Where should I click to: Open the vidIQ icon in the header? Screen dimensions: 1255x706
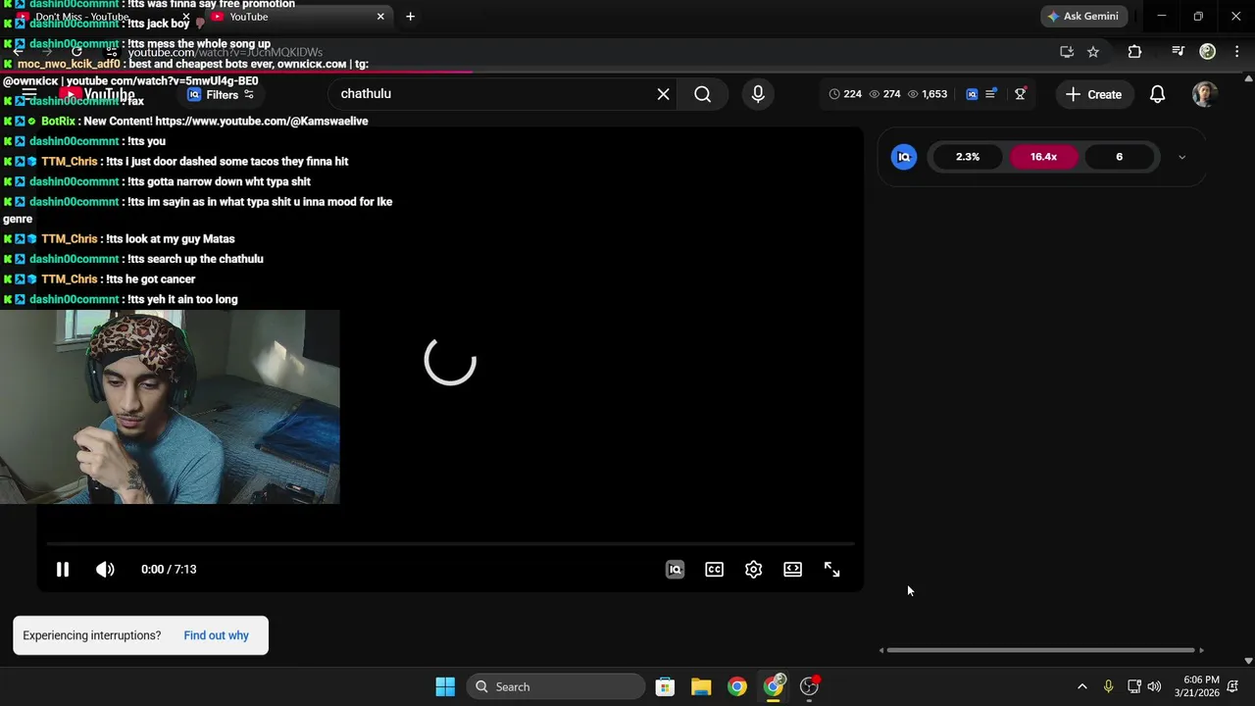[x=972, y=94]
